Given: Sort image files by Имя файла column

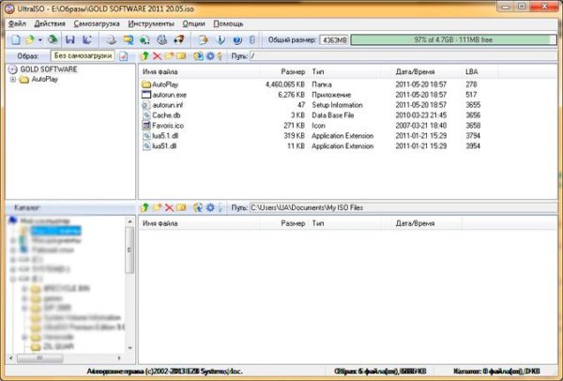Looking at the screenshot, I should pyautogui.click(x=200, y=72).
